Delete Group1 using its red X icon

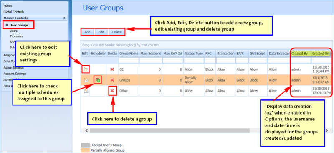point(112,80)
